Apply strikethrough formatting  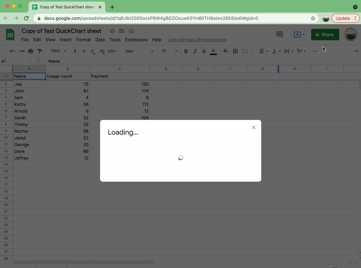(204, 51)
